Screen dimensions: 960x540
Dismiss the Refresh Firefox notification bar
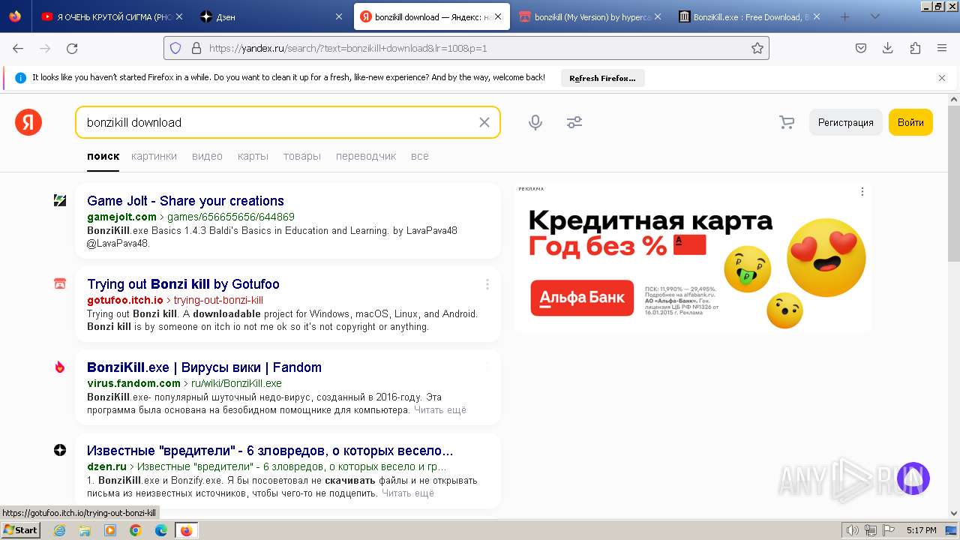pyautogui.click(x=942, y=77)
